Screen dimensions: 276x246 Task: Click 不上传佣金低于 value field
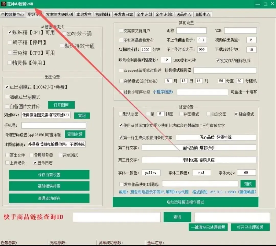coord(202,40)
